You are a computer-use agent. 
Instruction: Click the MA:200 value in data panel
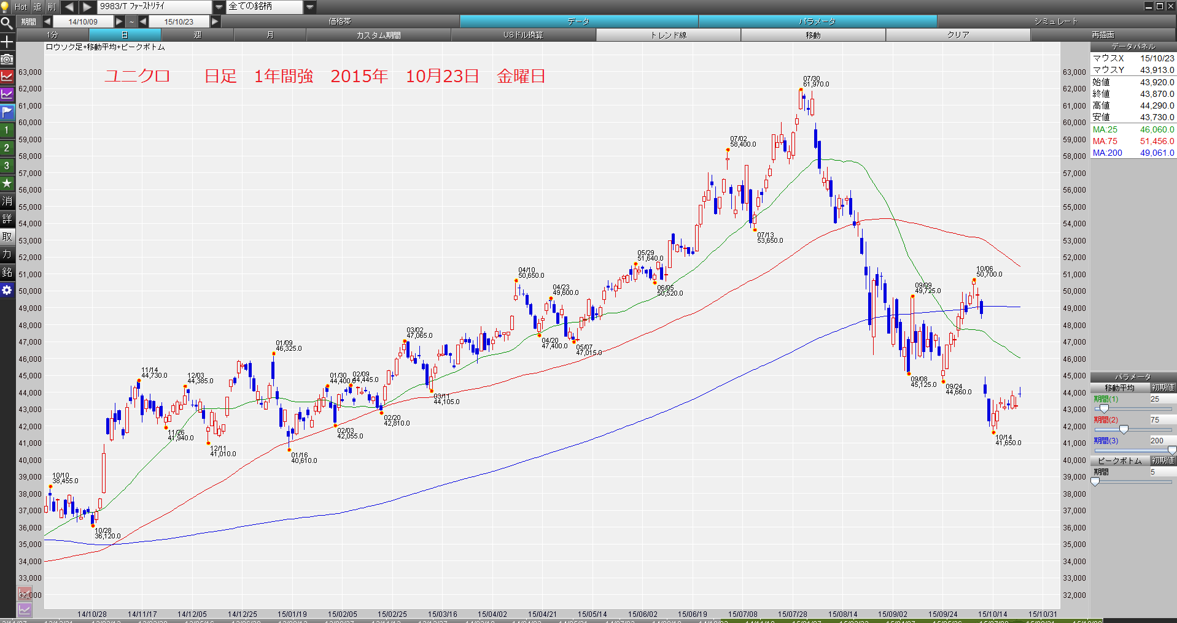tap(1157, 153)
